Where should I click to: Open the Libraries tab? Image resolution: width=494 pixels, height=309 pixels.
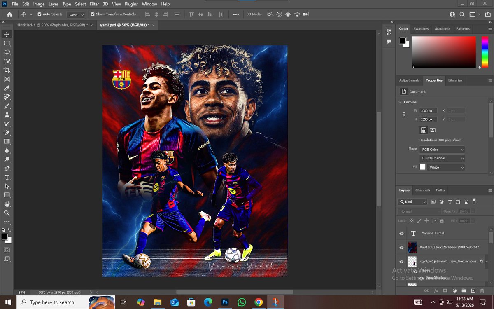[455, 80]
